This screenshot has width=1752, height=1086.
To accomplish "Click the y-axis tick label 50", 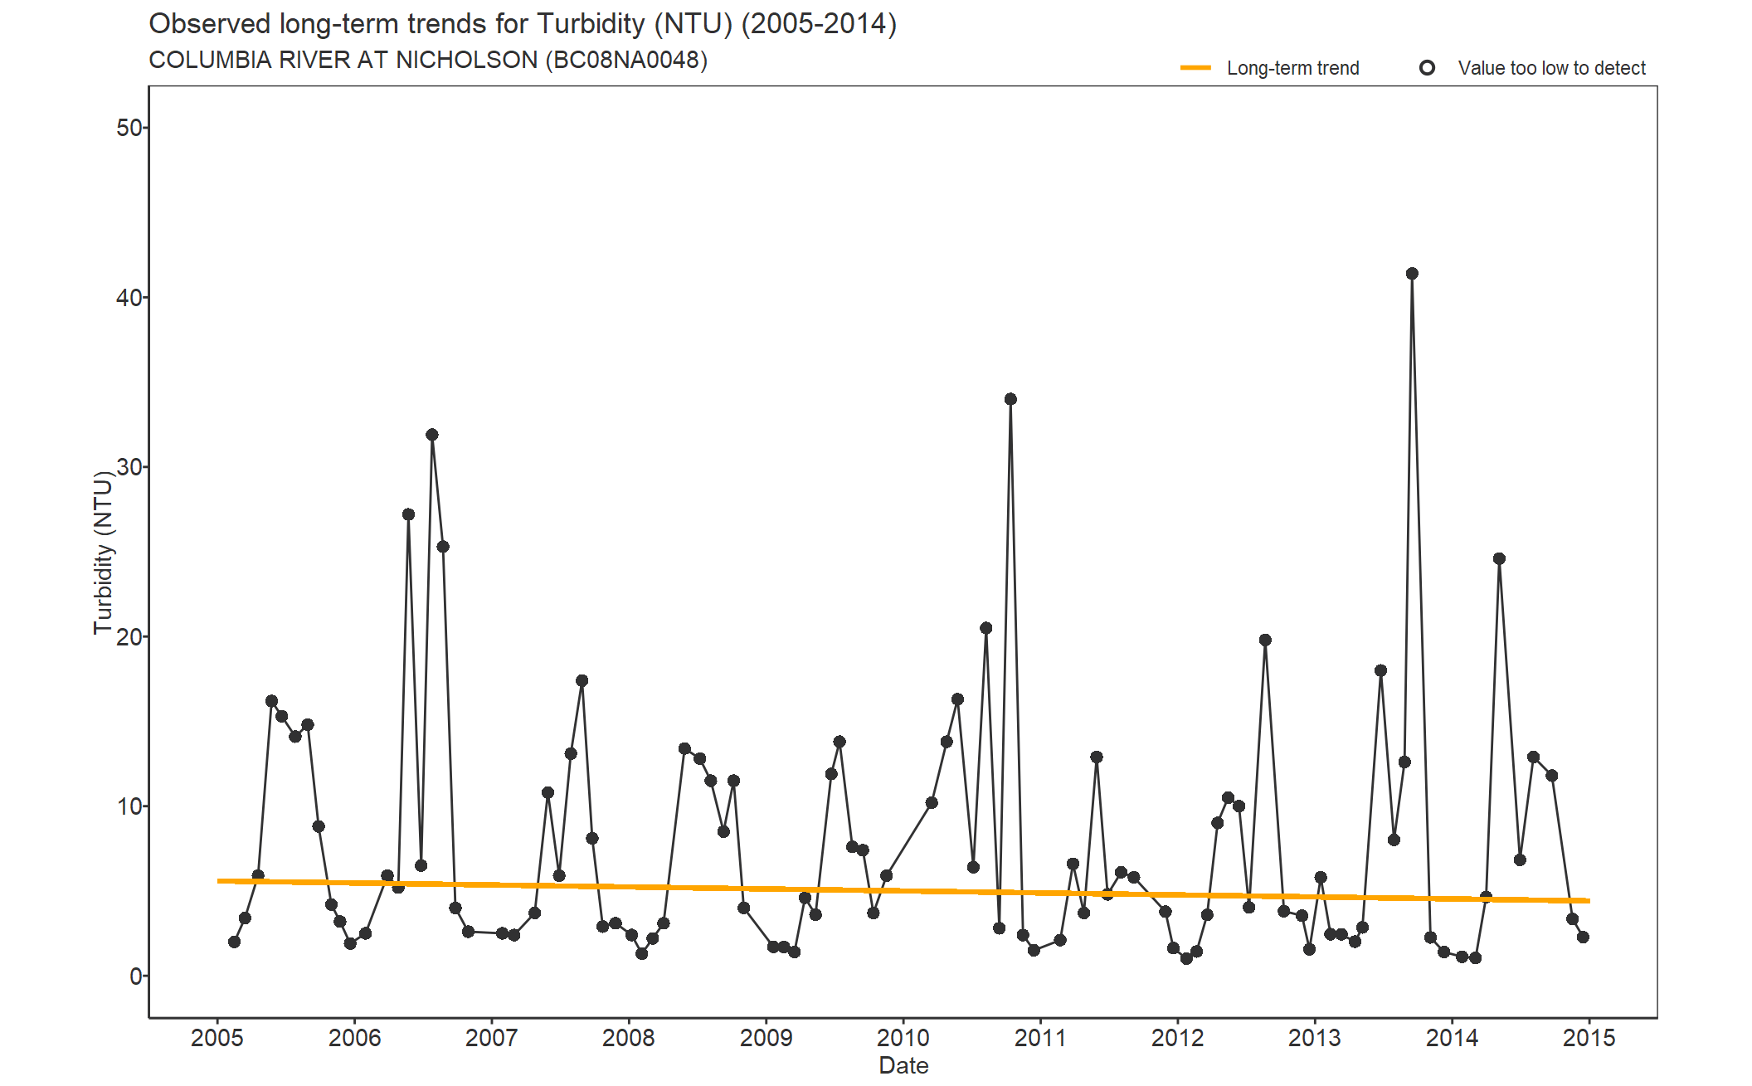I will [x=129, y=128].
